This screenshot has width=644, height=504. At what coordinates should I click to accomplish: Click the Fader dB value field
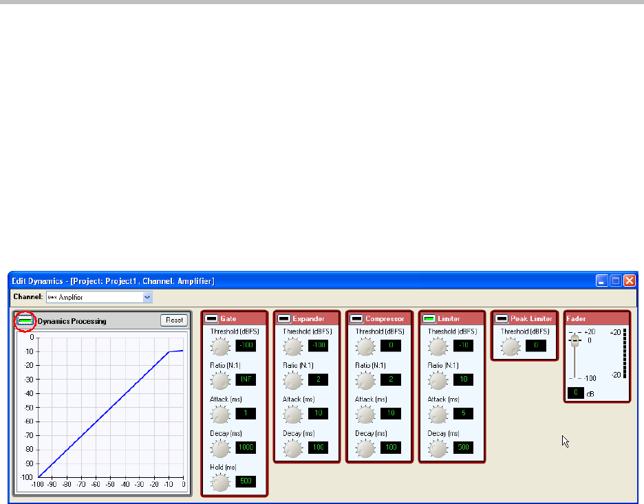[576, 393]
